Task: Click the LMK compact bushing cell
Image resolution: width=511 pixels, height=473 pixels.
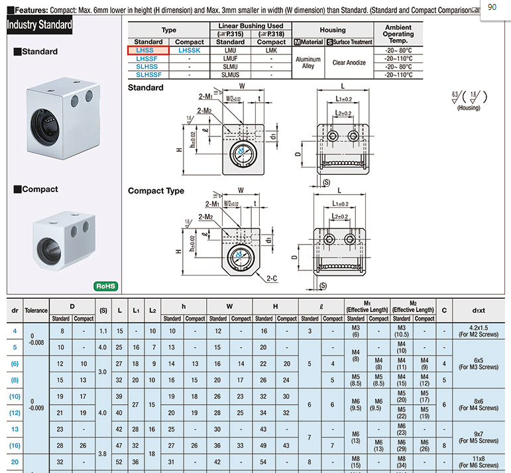Action: (272, 50)
